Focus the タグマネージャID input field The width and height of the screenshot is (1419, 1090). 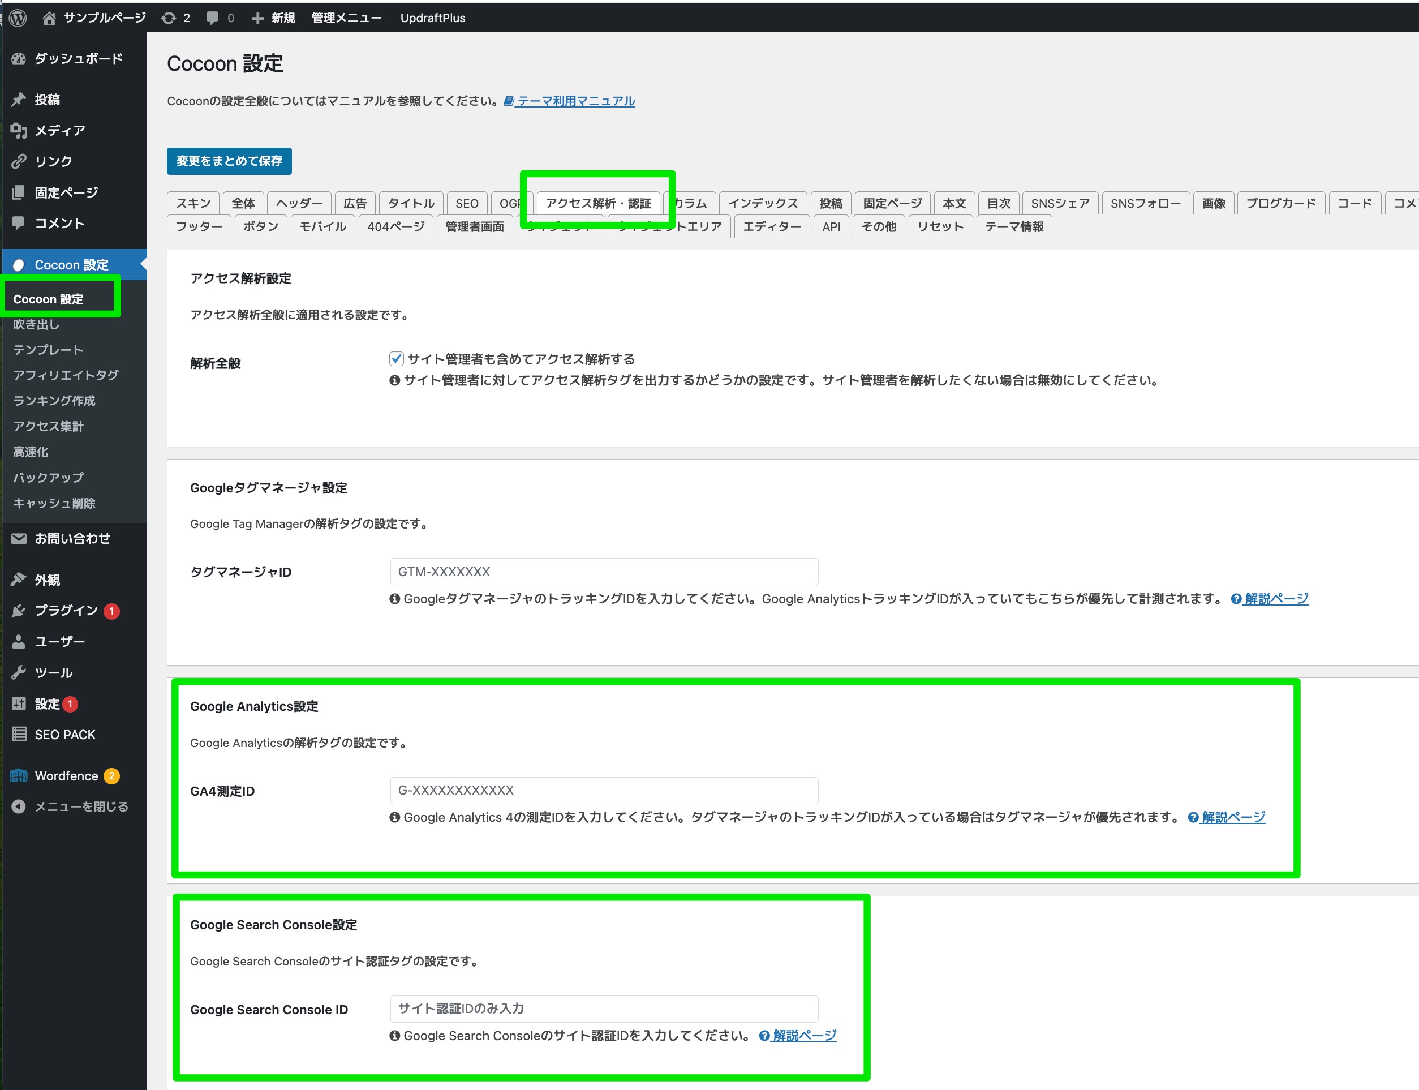(x=604, y=572)
